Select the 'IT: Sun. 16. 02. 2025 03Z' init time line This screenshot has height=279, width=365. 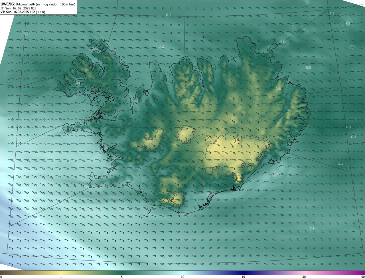click(x=19, y=8)
